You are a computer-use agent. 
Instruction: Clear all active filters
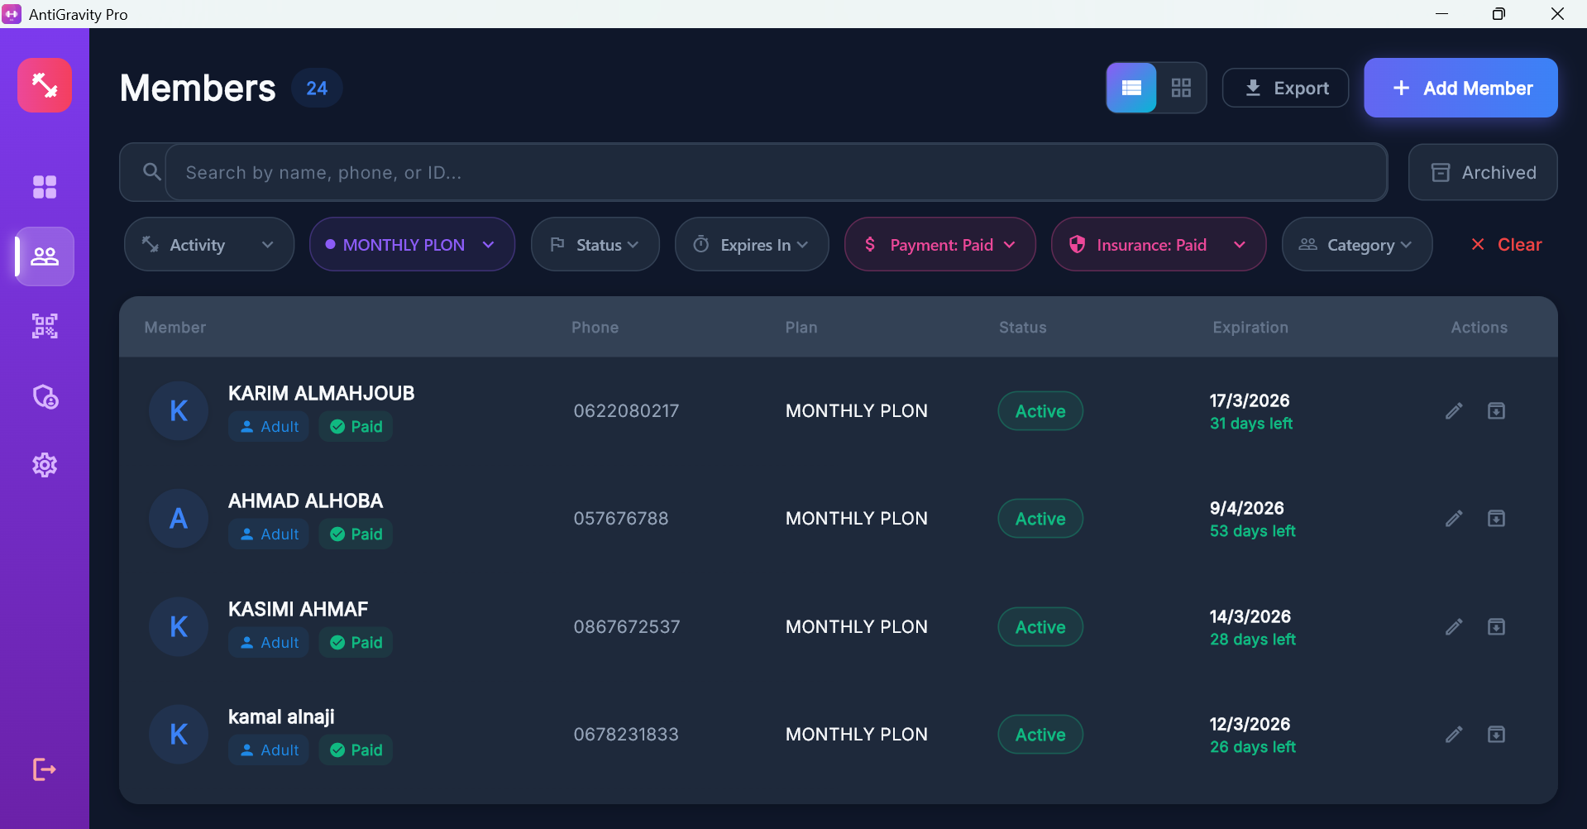[x=1506, y=245]
